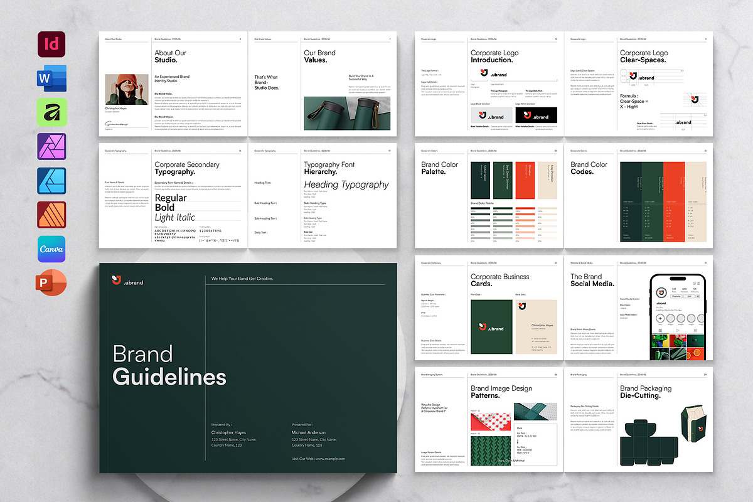Screen dimensions: 753x502
Task: Click the 'Our Brand Values.' page heading
Action: (x=320, y=56)
